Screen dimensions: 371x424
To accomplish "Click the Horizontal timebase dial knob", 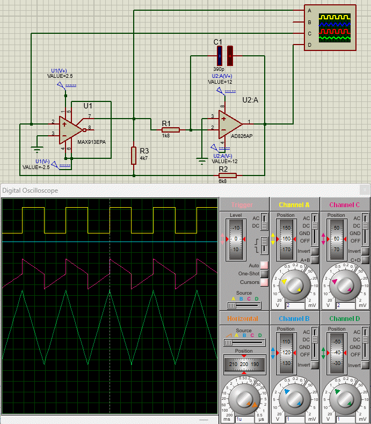I will [x=244, y=399].
